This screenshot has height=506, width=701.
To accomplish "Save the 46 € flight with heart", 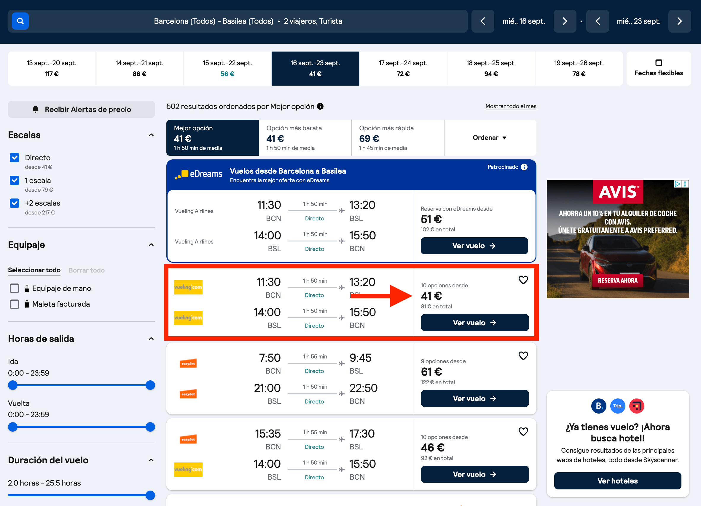I will (x=523, y=431).
